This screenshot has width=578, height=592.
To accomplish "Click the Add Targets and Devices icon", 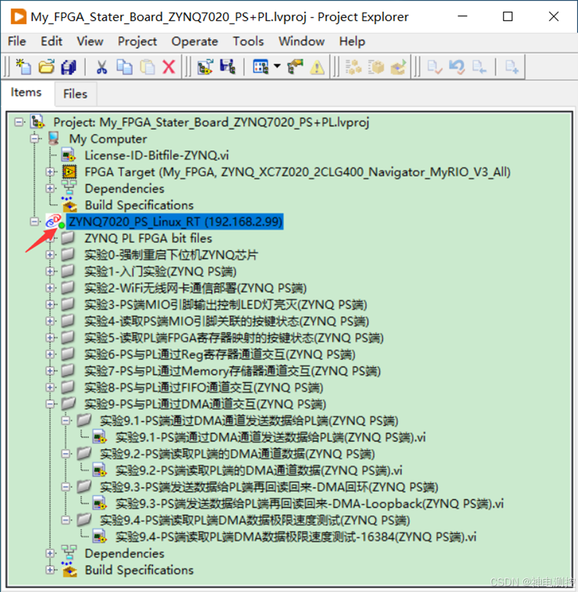I will pyautogui.click(x=205, y=67).
